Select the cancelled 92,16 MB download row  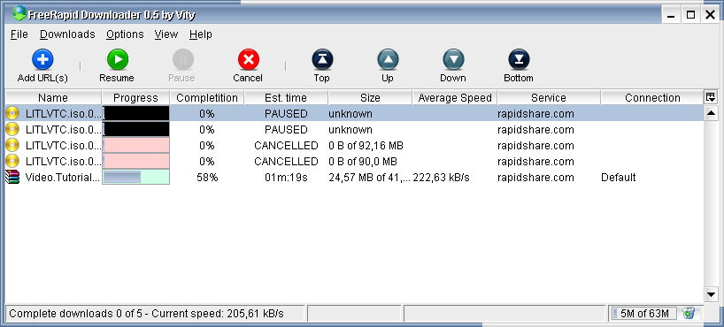[x=354, y=146]
